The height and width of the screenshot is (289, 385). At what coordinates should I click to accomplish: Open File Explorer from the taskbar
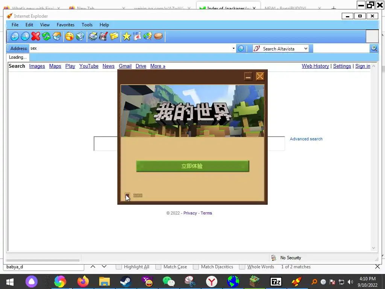(x=105, y=281)
